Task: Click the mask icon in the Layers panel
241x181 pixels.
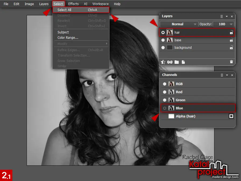Action: tap(170, 62)
